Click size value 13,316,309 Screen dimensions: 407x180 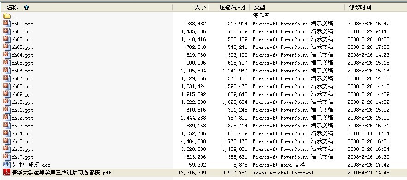point(192,173)
